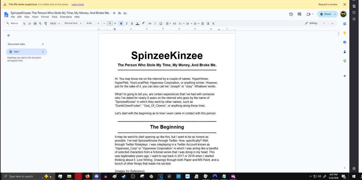
Task: Open the Edit menu
Action: pyautogui.click(x=20, y=17)
